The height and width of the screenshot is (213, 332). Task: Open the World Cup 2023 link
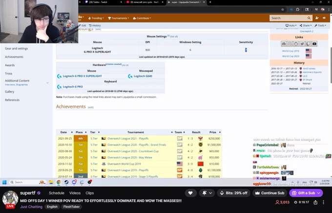pyautogui.click(x=290, y=56)
